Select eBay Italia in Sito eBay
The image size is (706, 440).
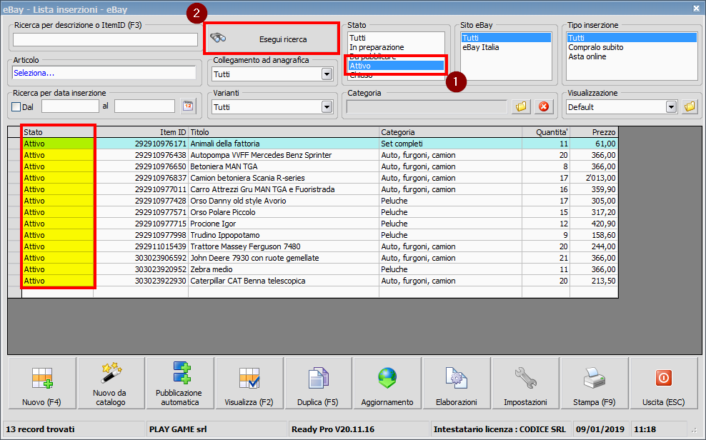[x=506, y=47]
